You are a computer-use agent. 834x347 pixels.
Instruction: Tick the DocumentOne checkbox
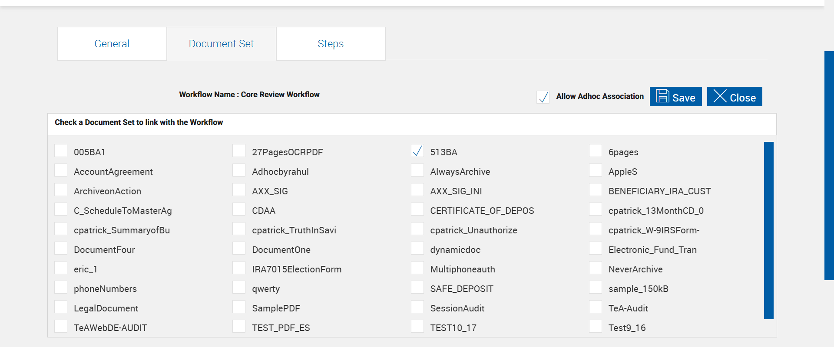tap(239, 249)
